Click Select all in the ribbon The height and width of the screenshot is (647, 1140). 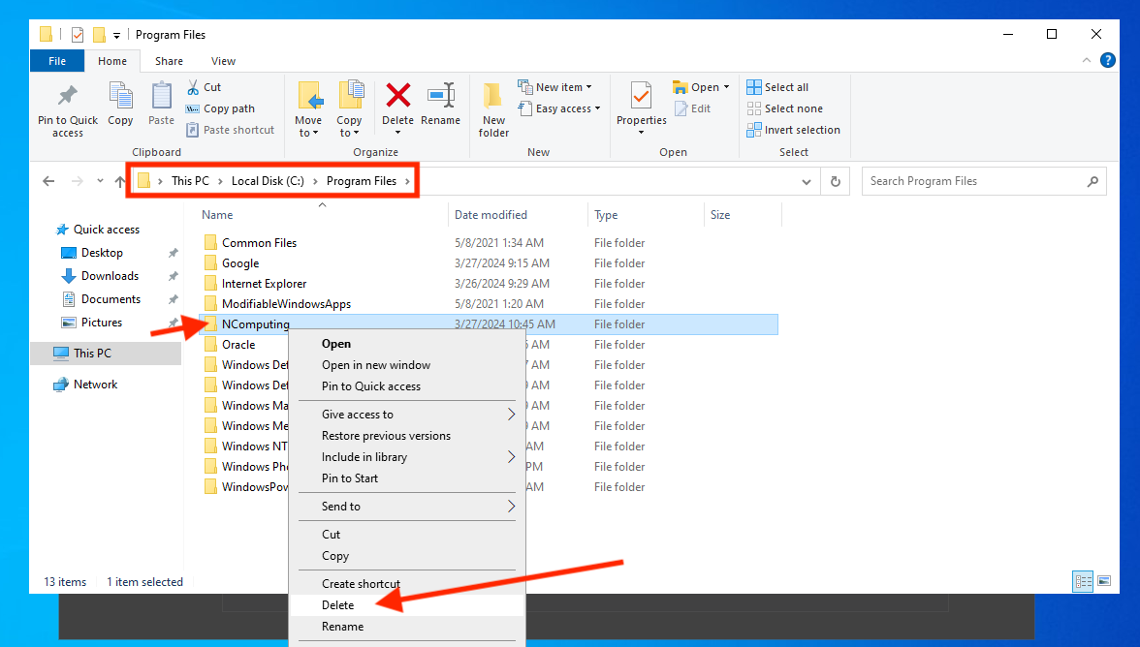point(777,87)
